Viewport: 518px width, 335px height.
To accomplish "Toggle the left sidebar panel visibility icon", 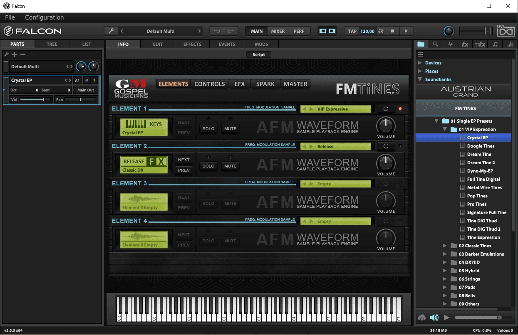I will [x=322, y=31].
